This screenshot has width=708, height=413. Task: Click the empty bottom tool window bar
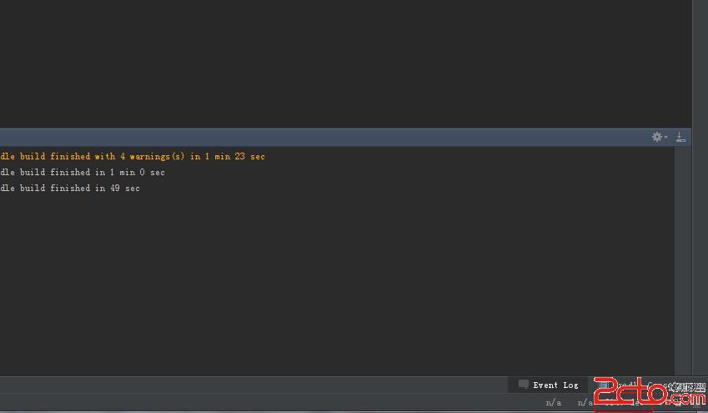(x=250, y=385)
